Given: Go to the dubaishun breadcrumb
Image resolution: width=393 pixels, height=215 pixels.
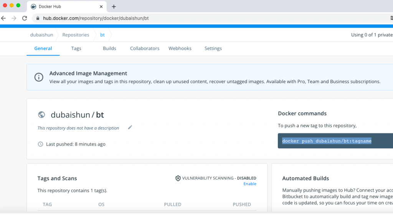Looking at the screenshot, I should pos(41,35).
